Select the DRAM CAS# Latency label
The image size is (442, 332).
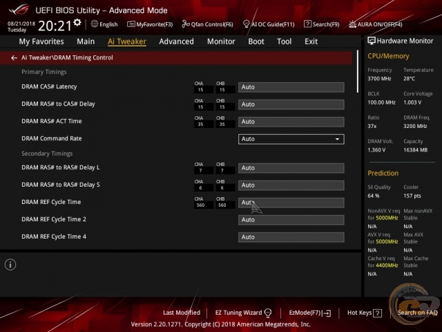(x=49, y=86)
